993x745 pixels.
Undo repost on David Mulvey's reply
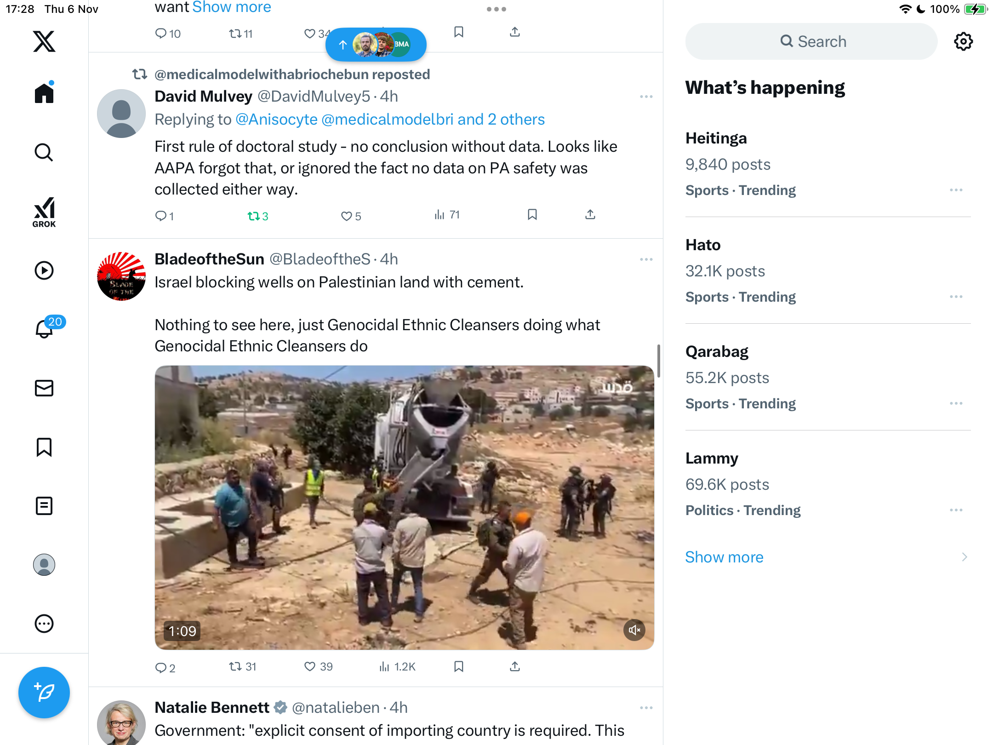[254, 216]
